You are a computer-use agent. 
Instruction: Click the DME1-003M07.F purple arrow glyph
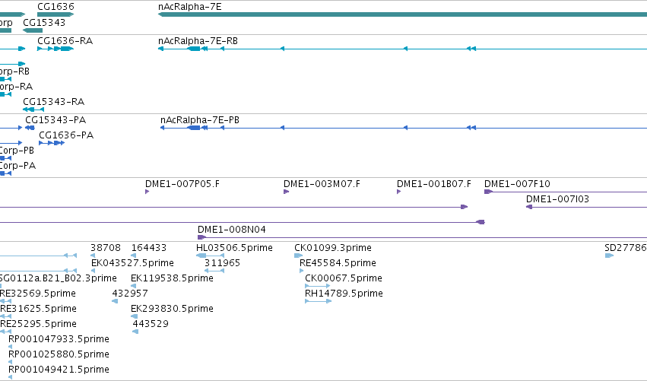[x=287, y=192]
